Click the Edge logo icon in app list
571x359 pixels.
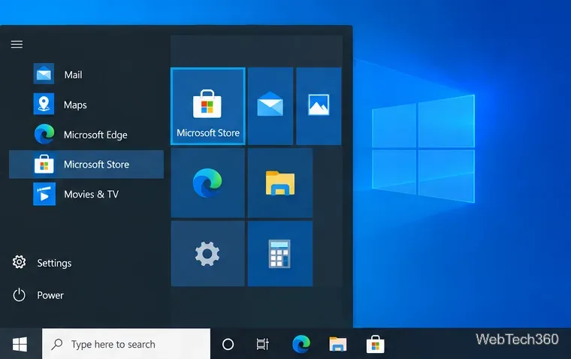point(44,134)
